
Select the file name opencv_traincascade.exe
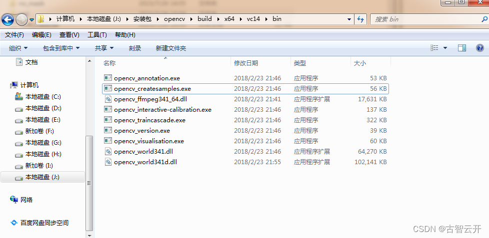[149, 120]
